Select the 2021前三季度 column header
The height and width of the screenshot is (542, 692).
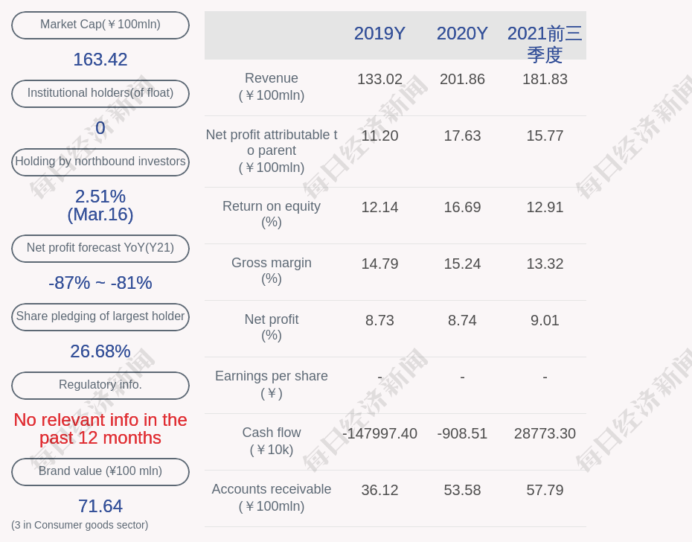click(545, 43)
